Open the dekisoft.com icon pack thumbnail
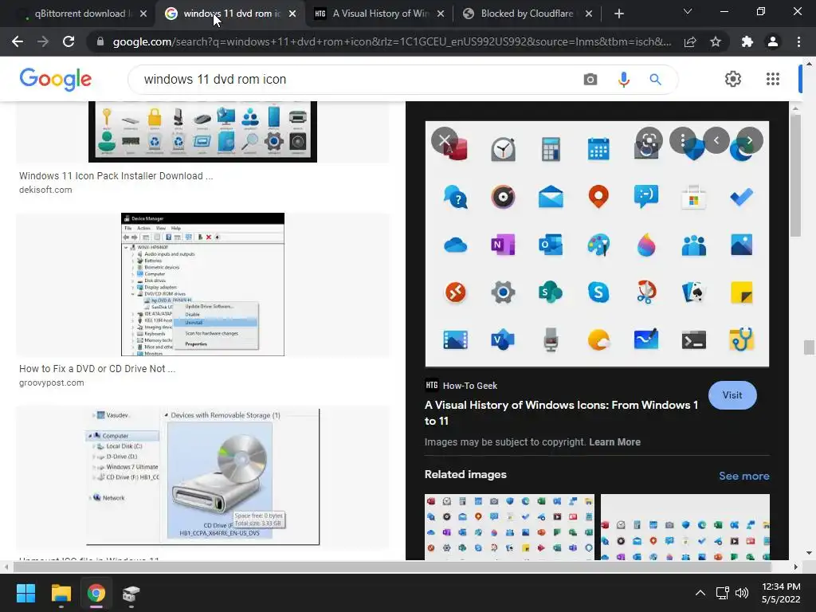This screenshot has width=816, height=612. tap(202, 131)
